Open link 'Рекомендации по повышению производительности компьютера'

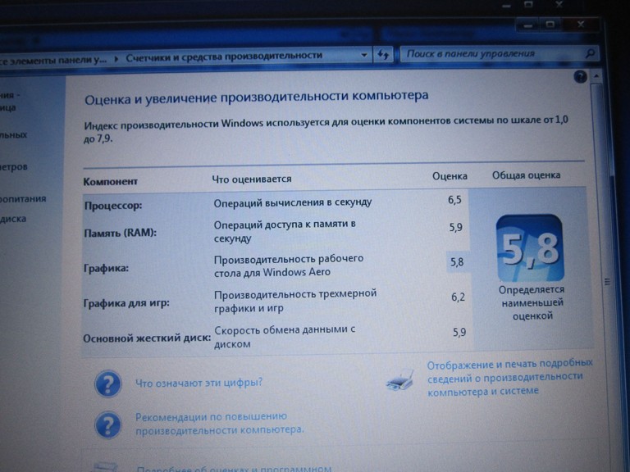tap(219, 423)
